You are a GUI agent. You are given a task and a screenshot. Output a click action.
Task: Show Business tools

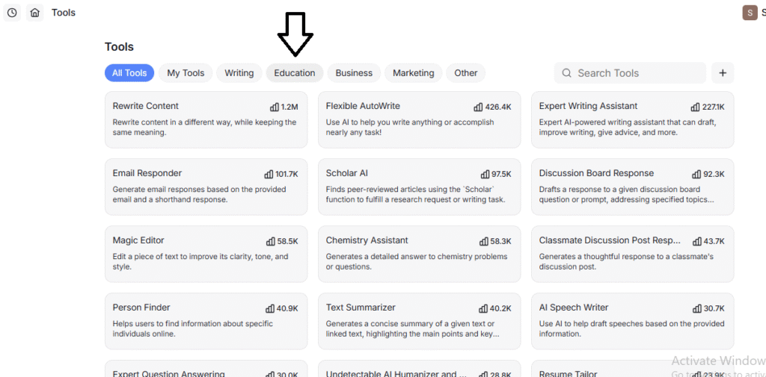tap(354, 73)
